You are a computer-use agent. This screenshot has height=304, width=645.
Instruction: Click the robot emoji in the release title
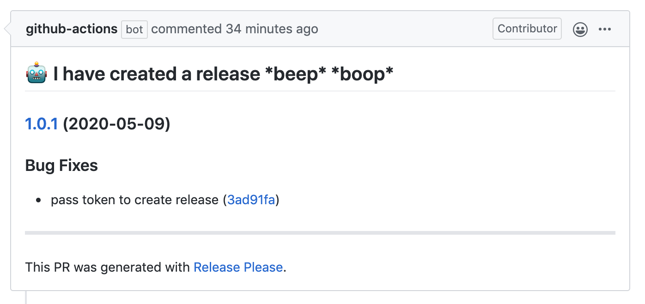coord(36,73)
